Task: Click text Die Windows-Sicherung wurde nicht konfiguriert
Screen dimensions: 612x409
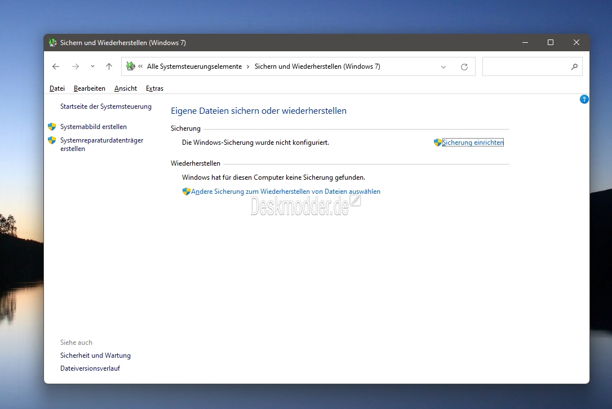Action: [255, 143]
